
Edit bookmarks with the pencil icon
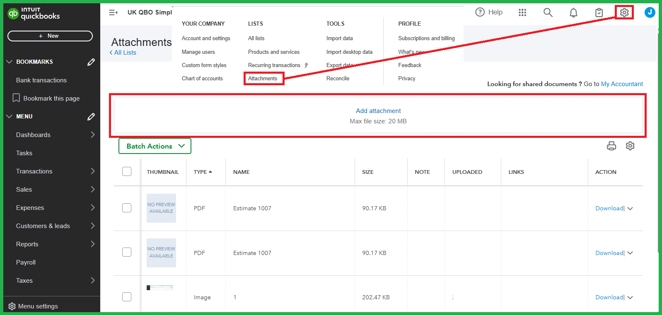[91, 62]
